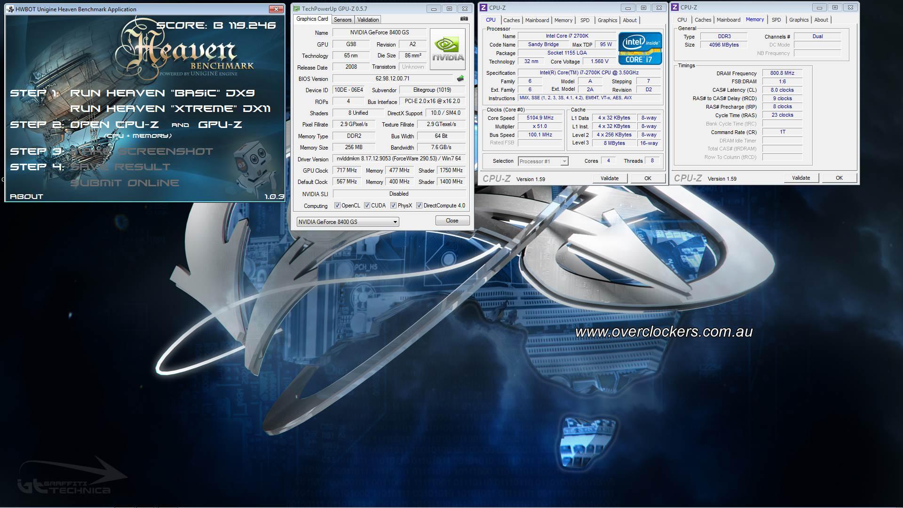
Task: Click GPU-Z link in Heaven step 2
Action: 220,125
